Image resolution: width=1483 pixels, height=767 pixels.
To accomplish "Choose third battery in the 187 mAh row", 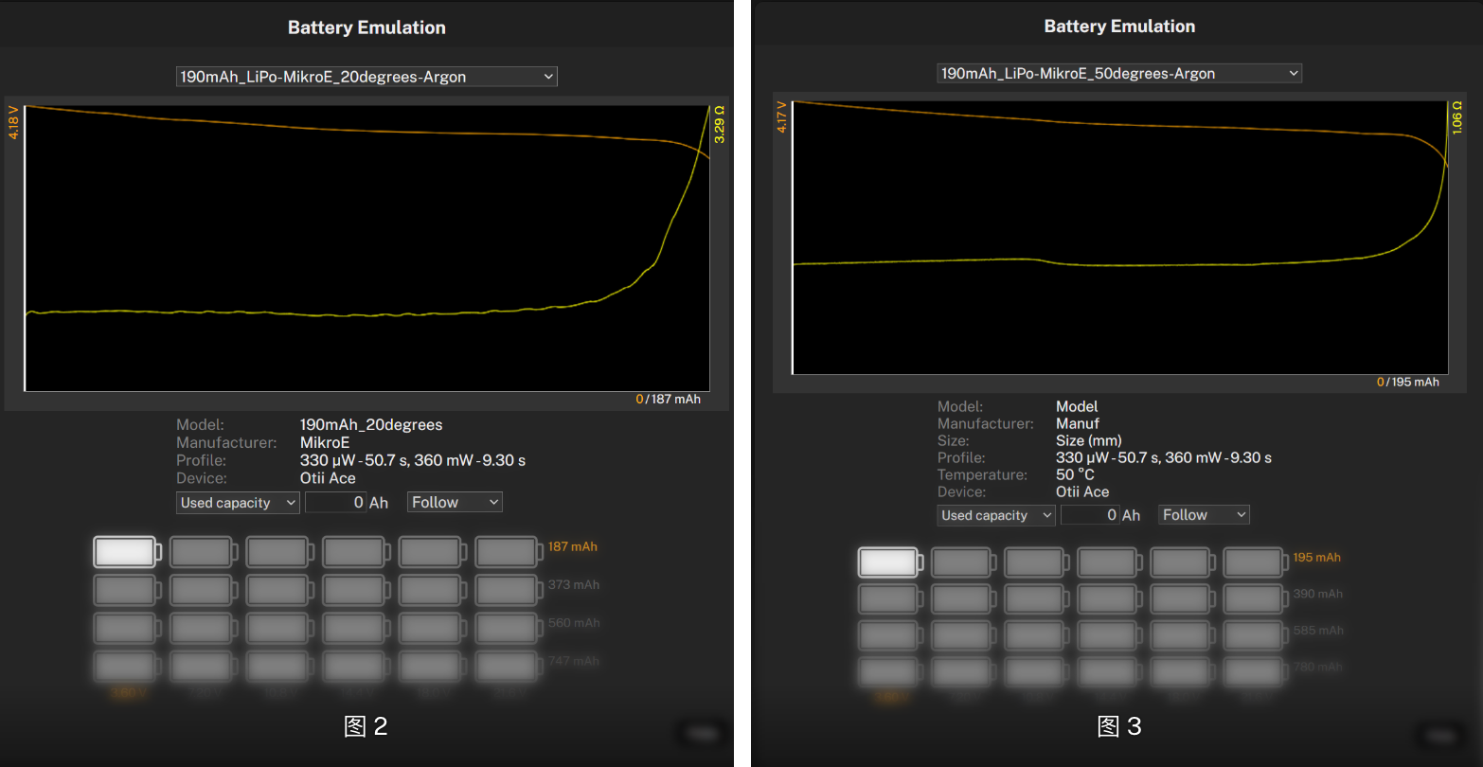I will tap(280, 552).
